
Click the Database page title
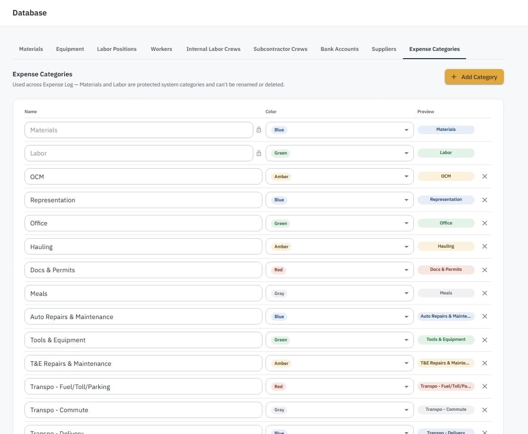pos(30,13)
